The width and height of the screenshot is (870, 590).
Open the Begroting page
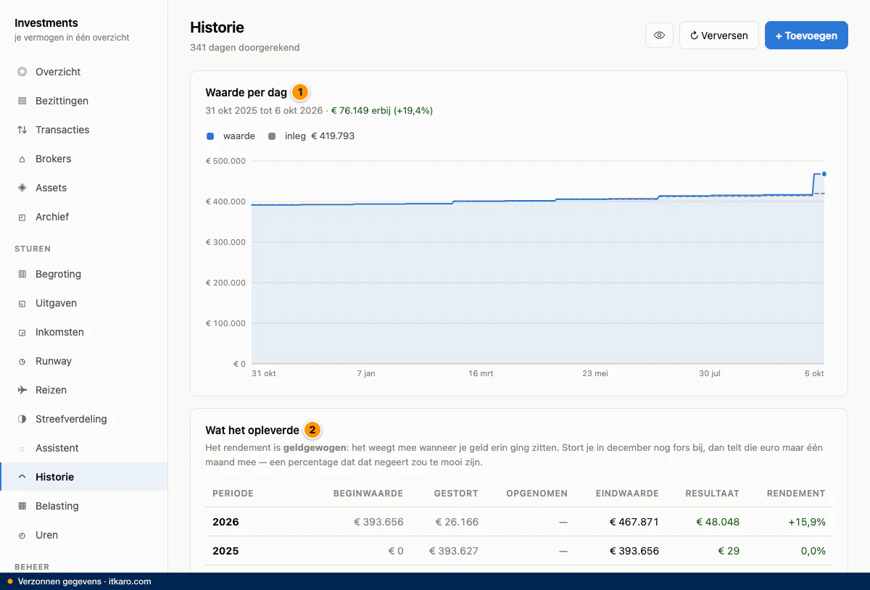84,274
